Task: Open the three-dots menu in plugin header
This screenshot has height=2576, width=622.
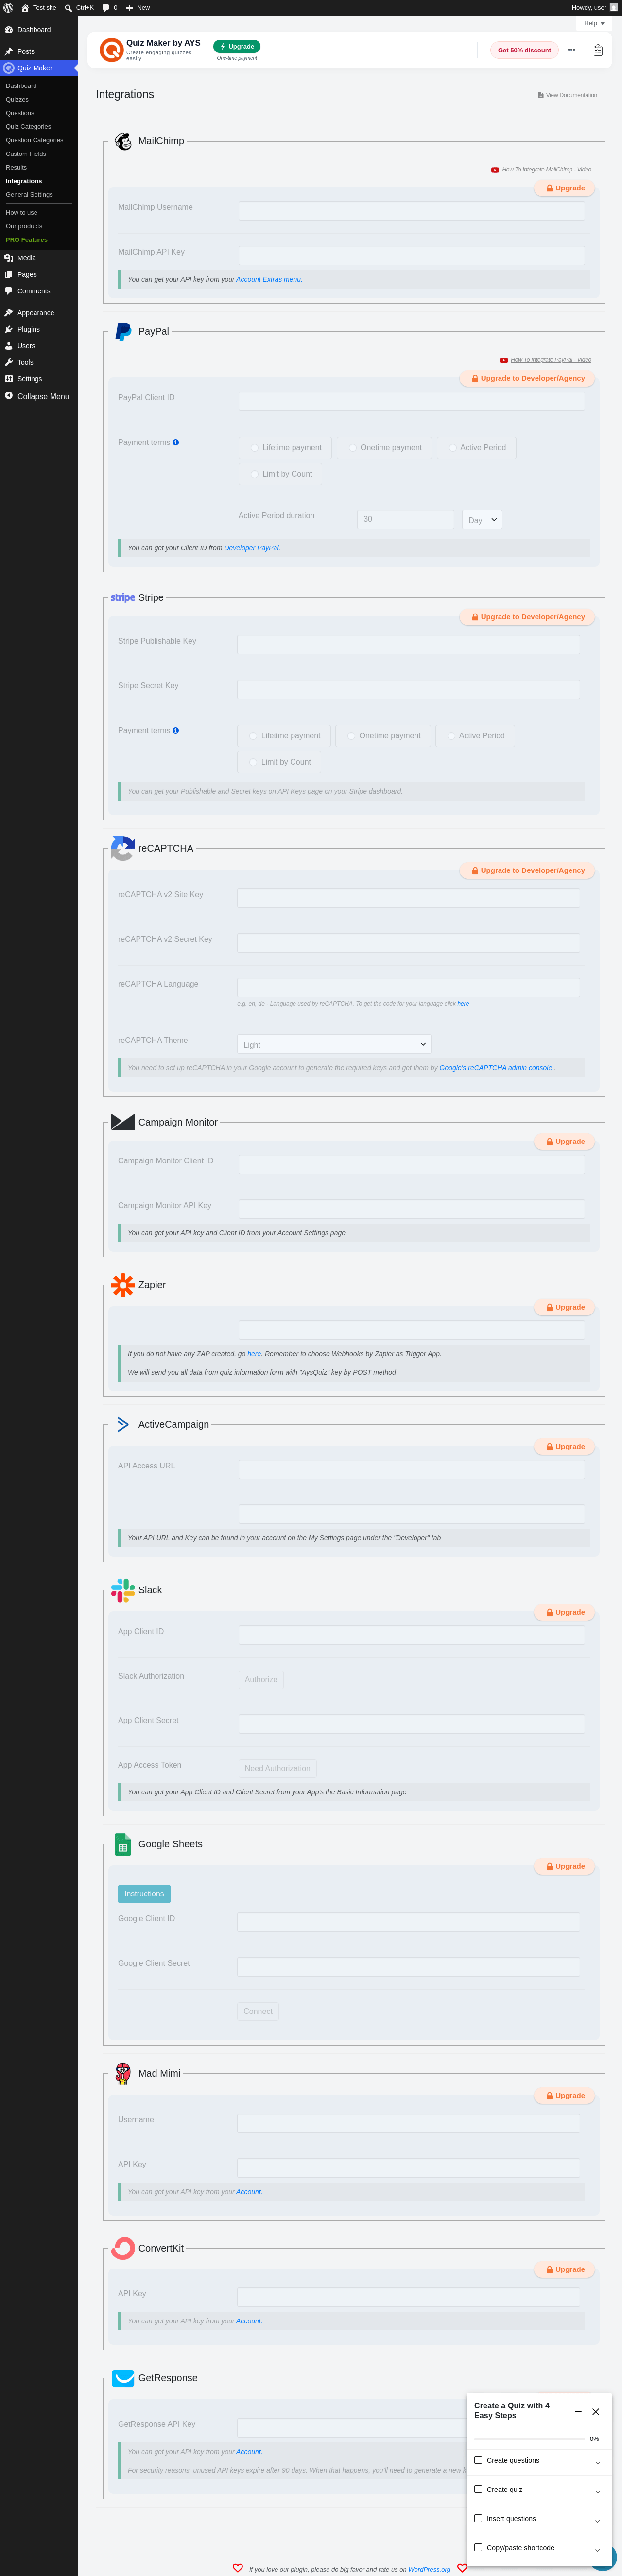Action: 571,49
